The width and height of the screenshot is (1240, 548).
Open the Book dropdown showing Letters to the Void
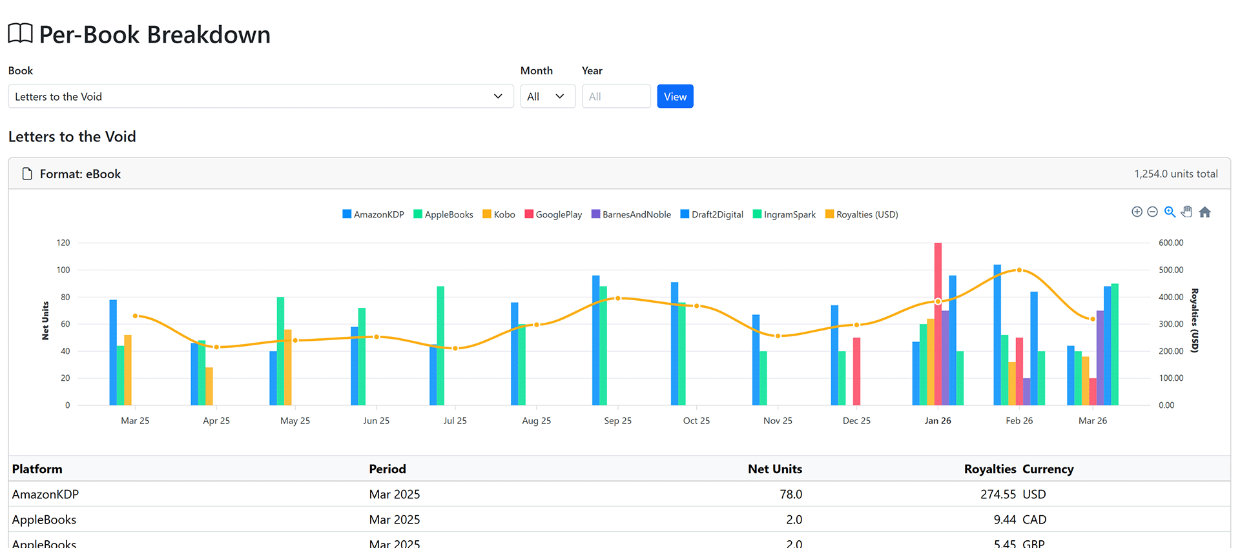pyautogui.click(x=261, y=96)
